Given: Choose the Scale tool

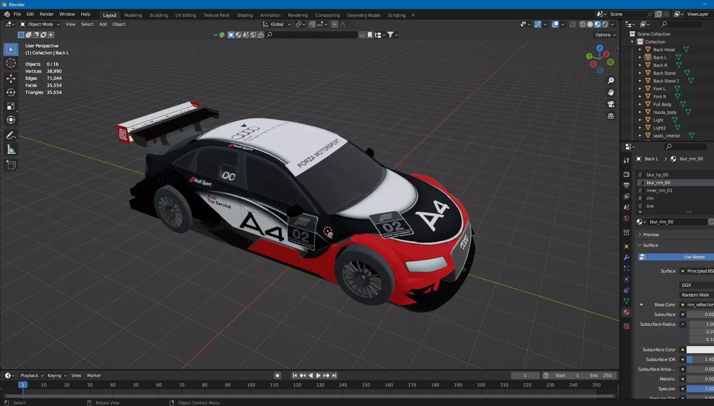Looking at the screenshot, I should [11, 106].
